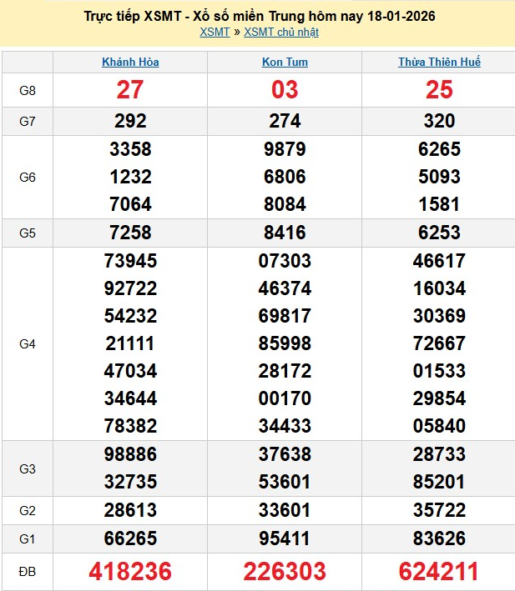
Task: Click Kon Tum special prize 226303
Action: coord(285,571)
